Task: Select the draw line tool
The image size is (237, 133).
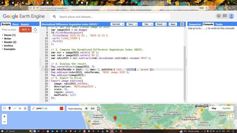Action: [15, 108]
